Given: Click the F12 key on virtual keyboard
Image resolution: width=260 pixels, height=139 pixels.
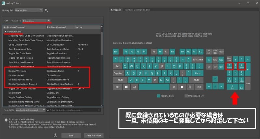Looking at the screenshot, I should coord(201,52).
